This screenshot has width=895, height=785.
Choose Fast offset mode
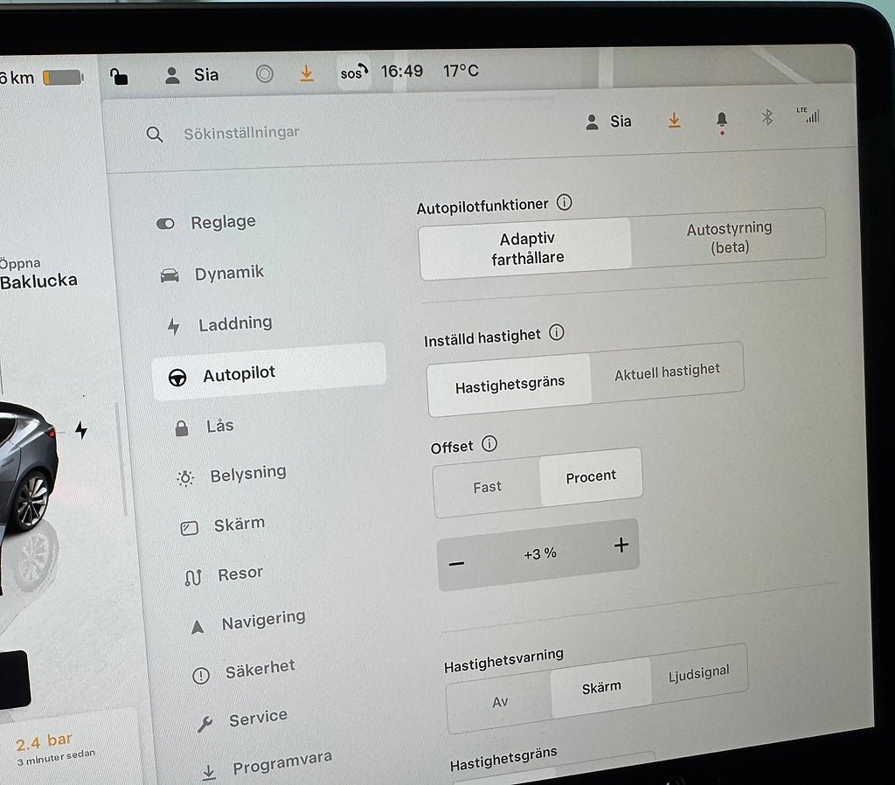(487, 487)
